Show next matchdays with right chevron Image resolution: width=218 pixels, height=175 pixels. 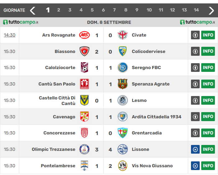(211, 11)
